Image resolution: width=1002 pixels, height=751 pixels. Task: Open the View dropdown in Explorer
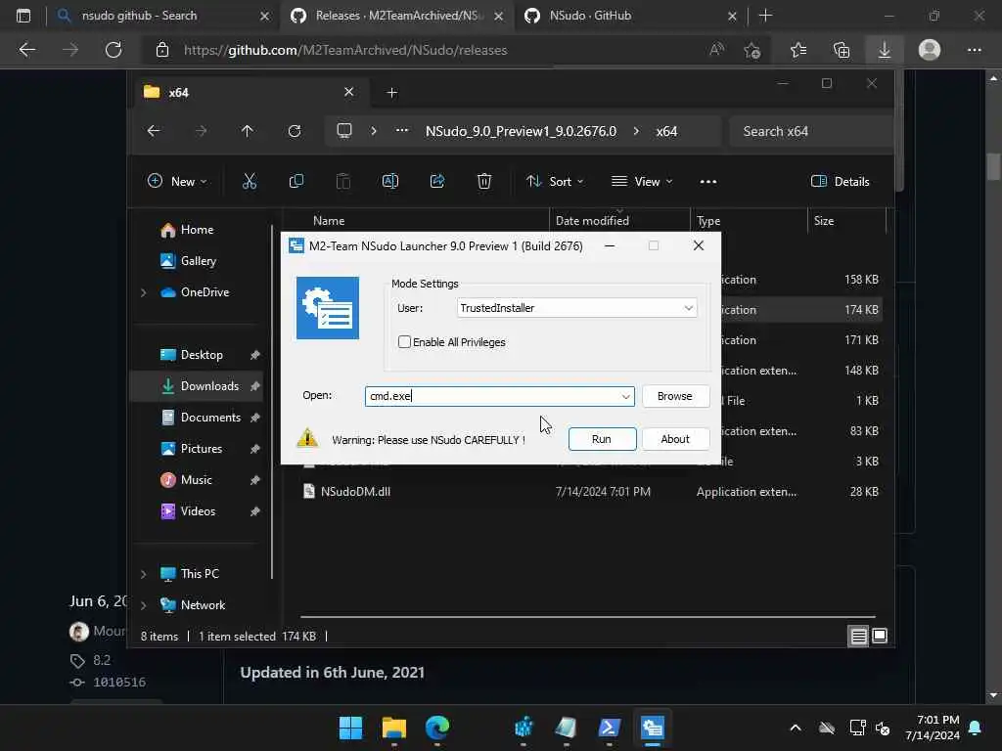[x=642, y=181]
